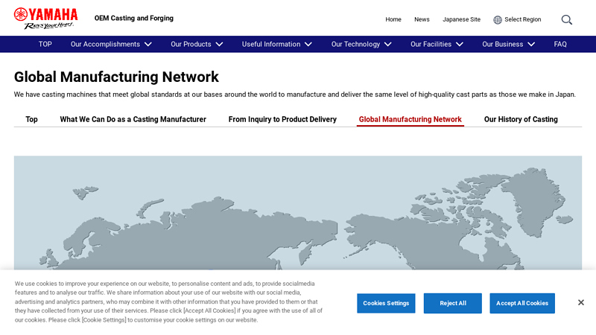Close the cookie banner with X

pos(581,302)
